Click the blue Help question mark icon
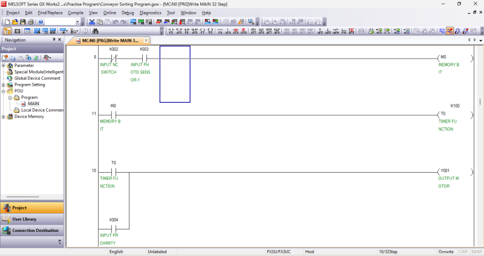 pyautogui.click(x=41, y=22)
